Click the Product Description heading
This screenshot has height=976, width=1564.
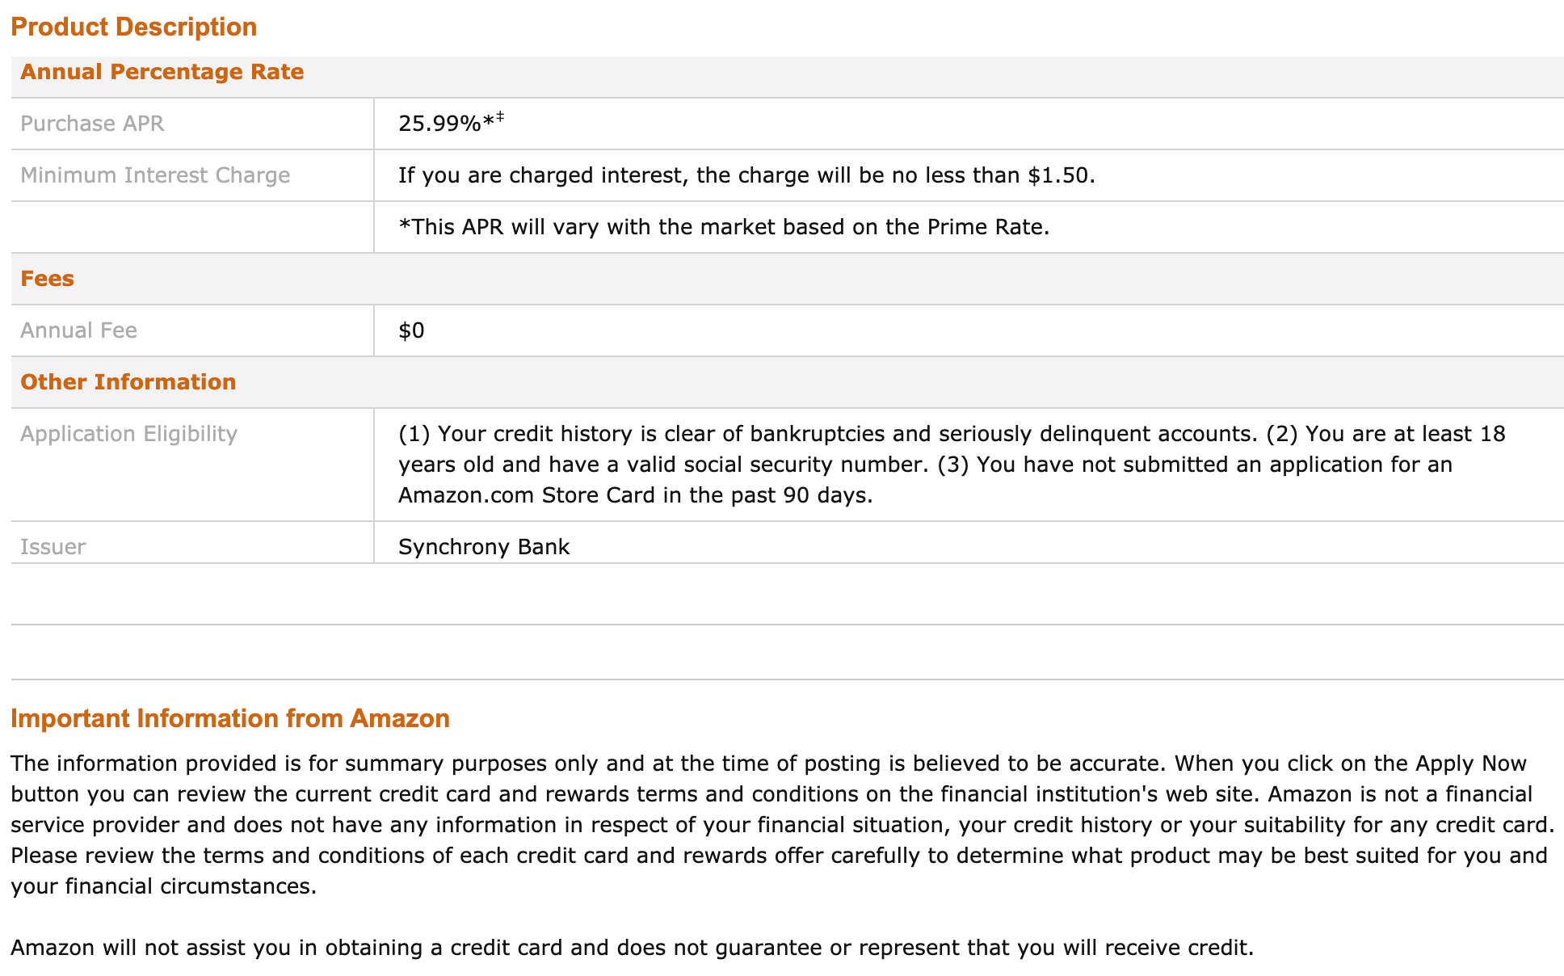pyautogui.click(x=134, y=27)
